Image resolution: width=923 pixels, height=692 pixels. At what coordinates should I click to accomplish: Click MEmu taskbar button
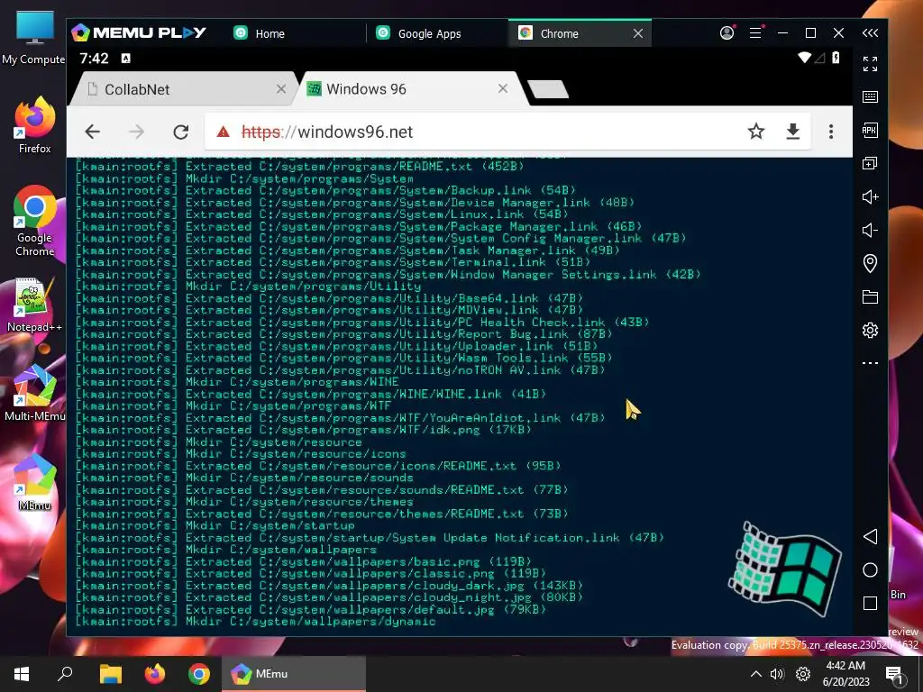pyautogui.click(x=294, y=674)
